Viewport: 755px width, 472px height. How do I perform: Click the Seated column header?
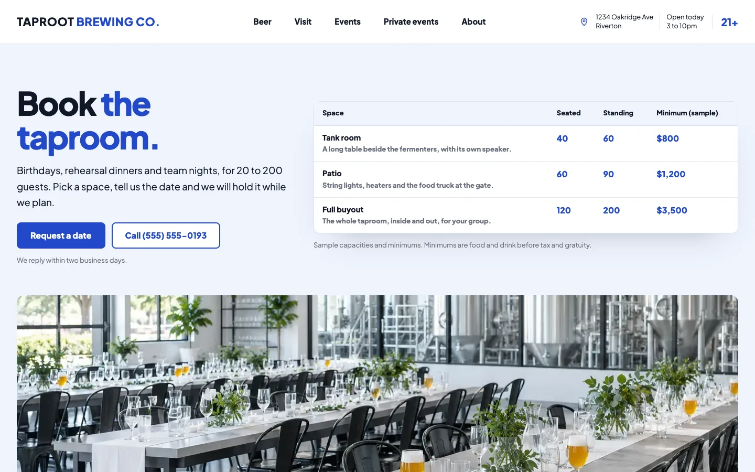568,113
